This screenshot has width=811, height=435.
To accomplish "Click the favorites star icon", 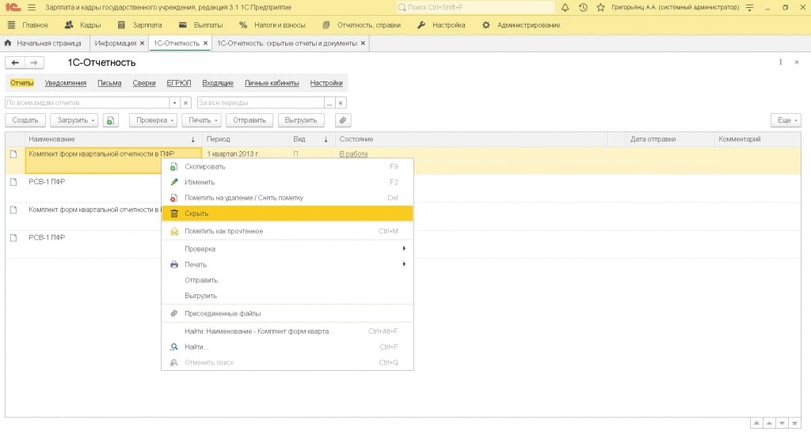I will click(x=600, y=7).
